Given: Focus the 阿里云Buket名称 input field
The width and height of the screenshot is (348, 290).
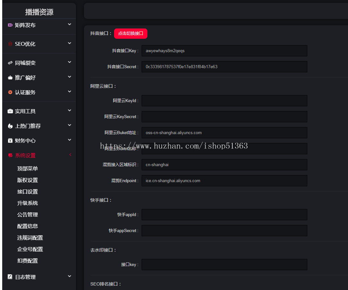Looking at the screenshot, I should (x=224, y=149).
